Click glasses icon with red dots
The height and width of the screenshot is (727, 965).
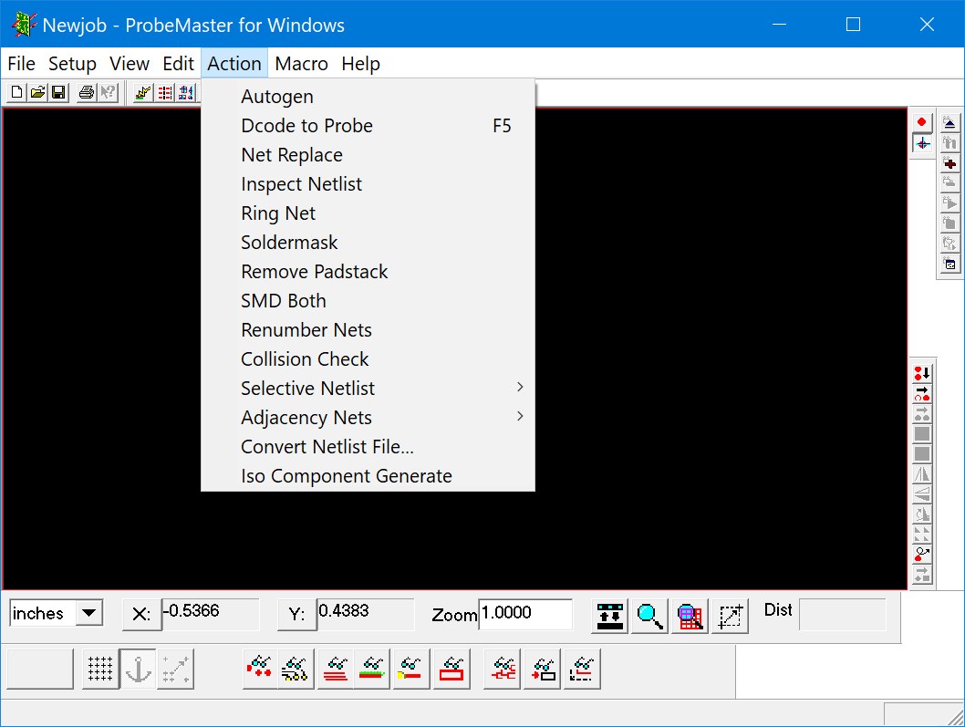(260, 669)
